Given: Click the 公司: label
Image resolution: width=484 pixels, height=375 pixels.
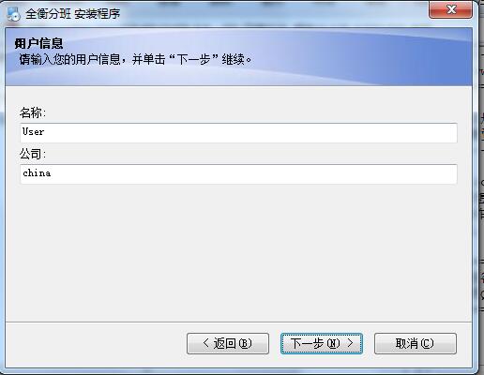Looking at the screenshot, I should point(33,154).
